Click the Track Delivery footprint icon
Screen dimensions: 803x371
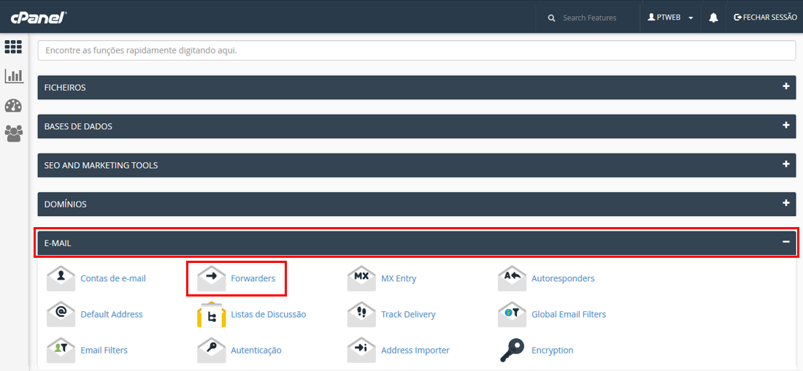[x=361, y=315]
